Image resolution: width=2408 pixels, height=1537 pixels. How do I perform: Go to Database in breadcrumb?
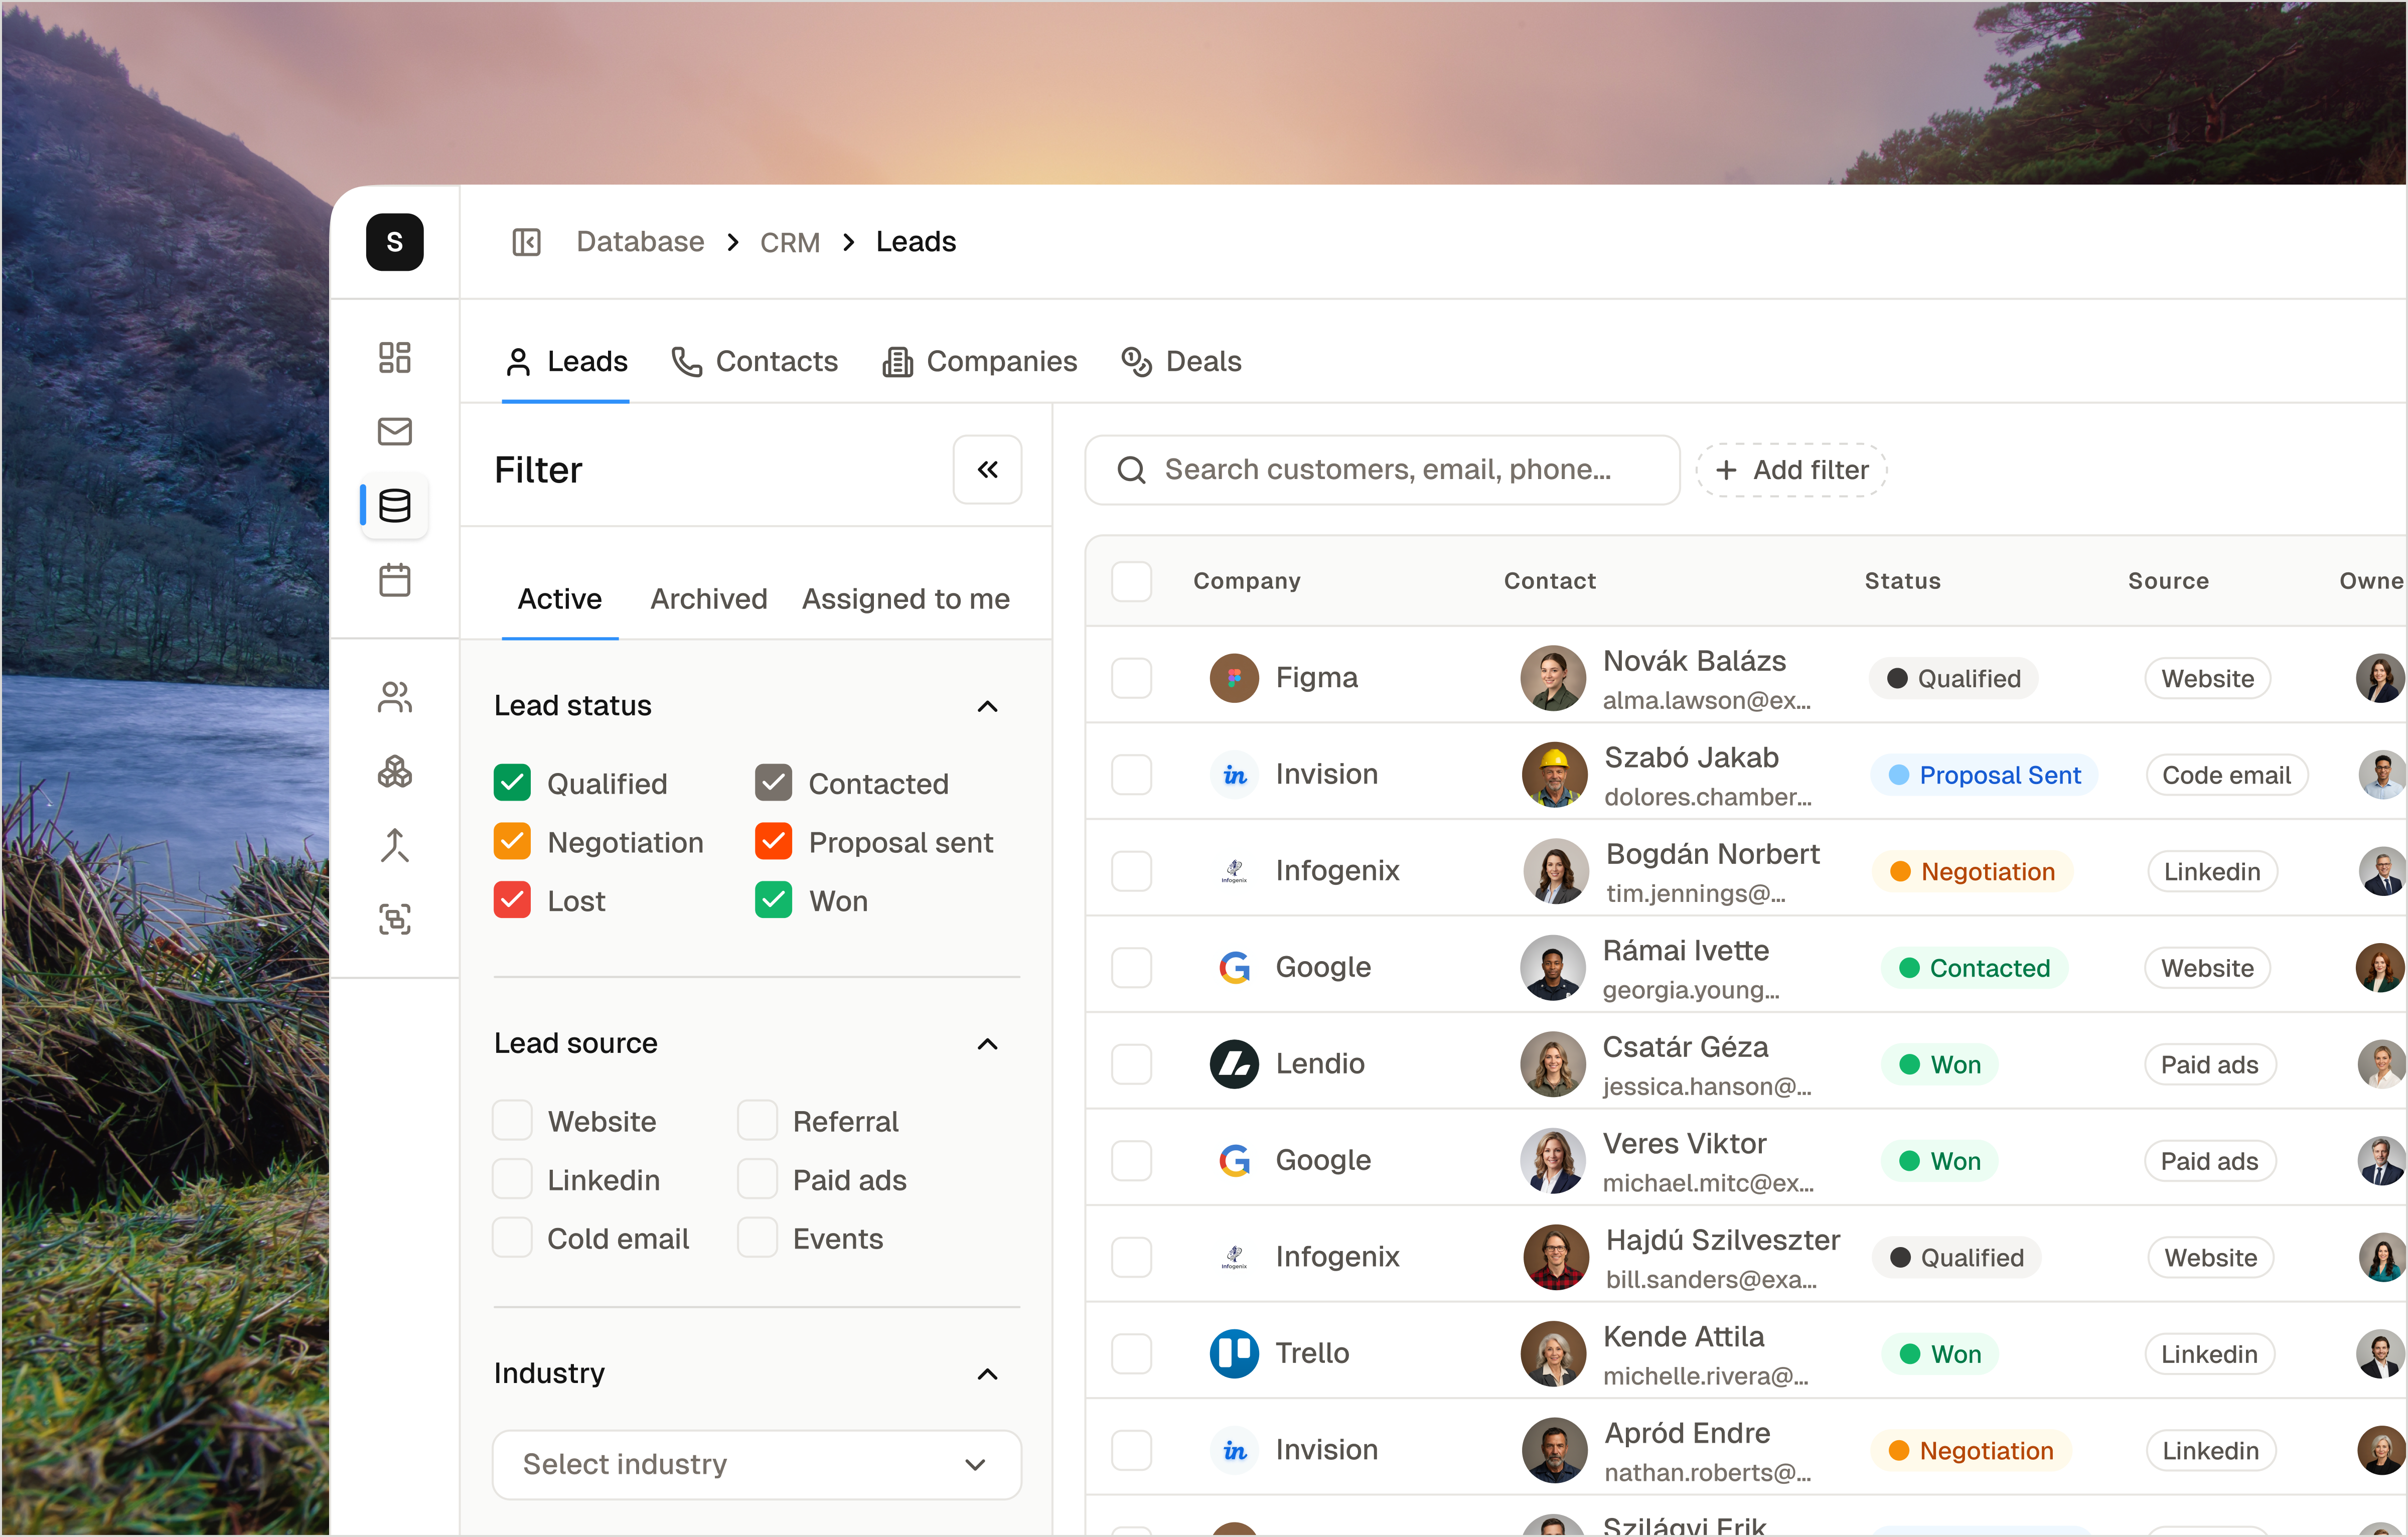coord(640,242)
